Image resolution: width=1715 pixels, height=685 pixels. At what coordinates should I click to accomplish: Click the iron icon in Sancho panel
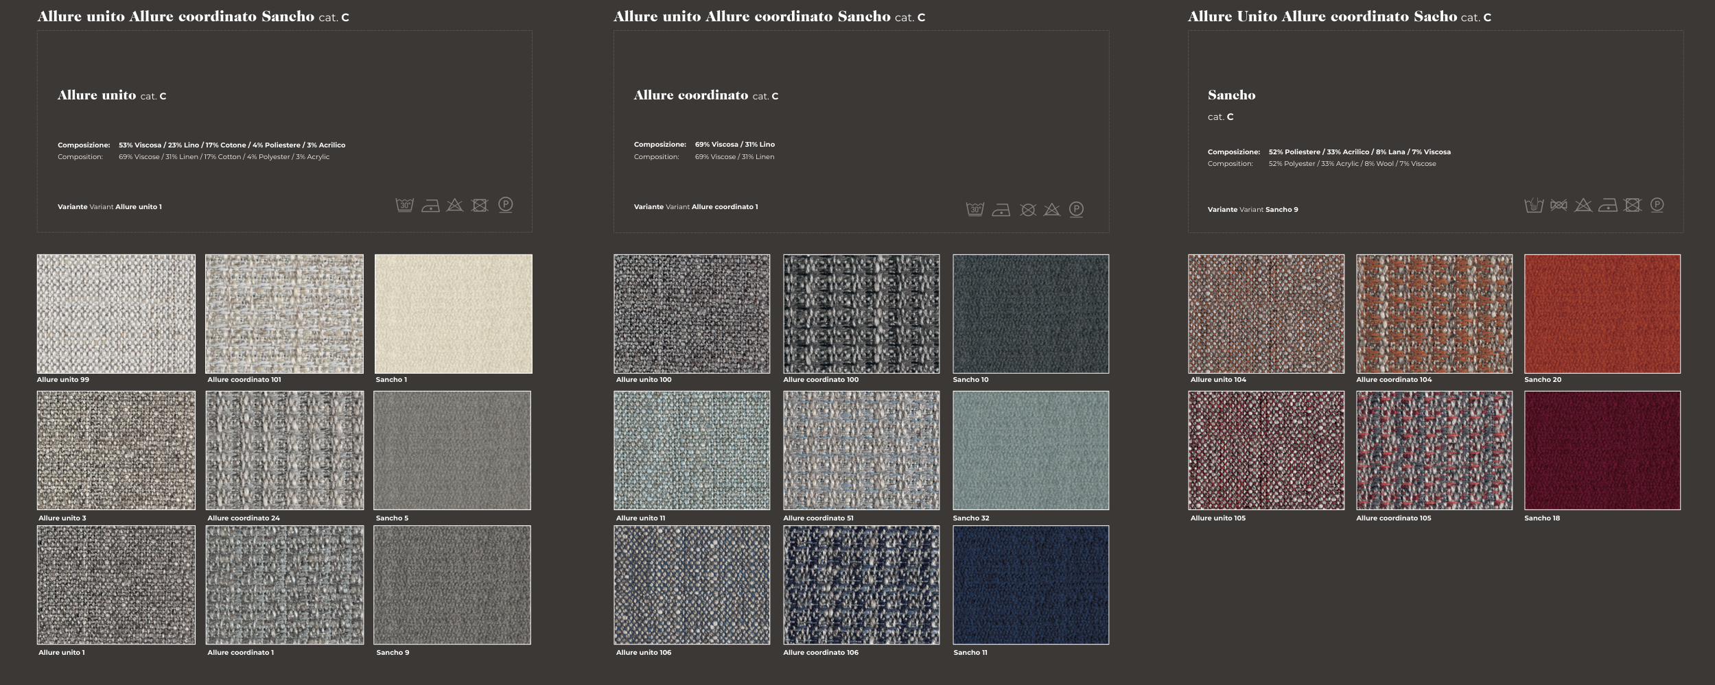coord(1608,205)
